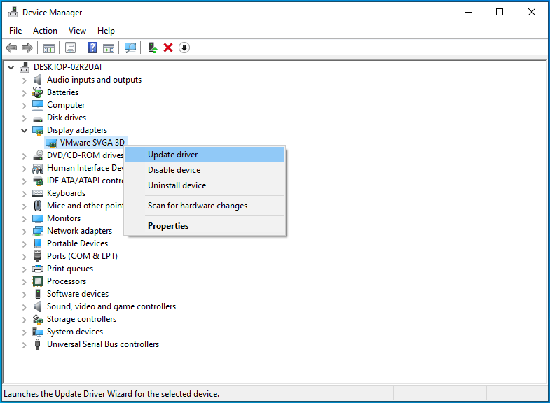550x403 pixels.
Task: Expand the Universal Serial Bus controllers node
Action: 25,344
